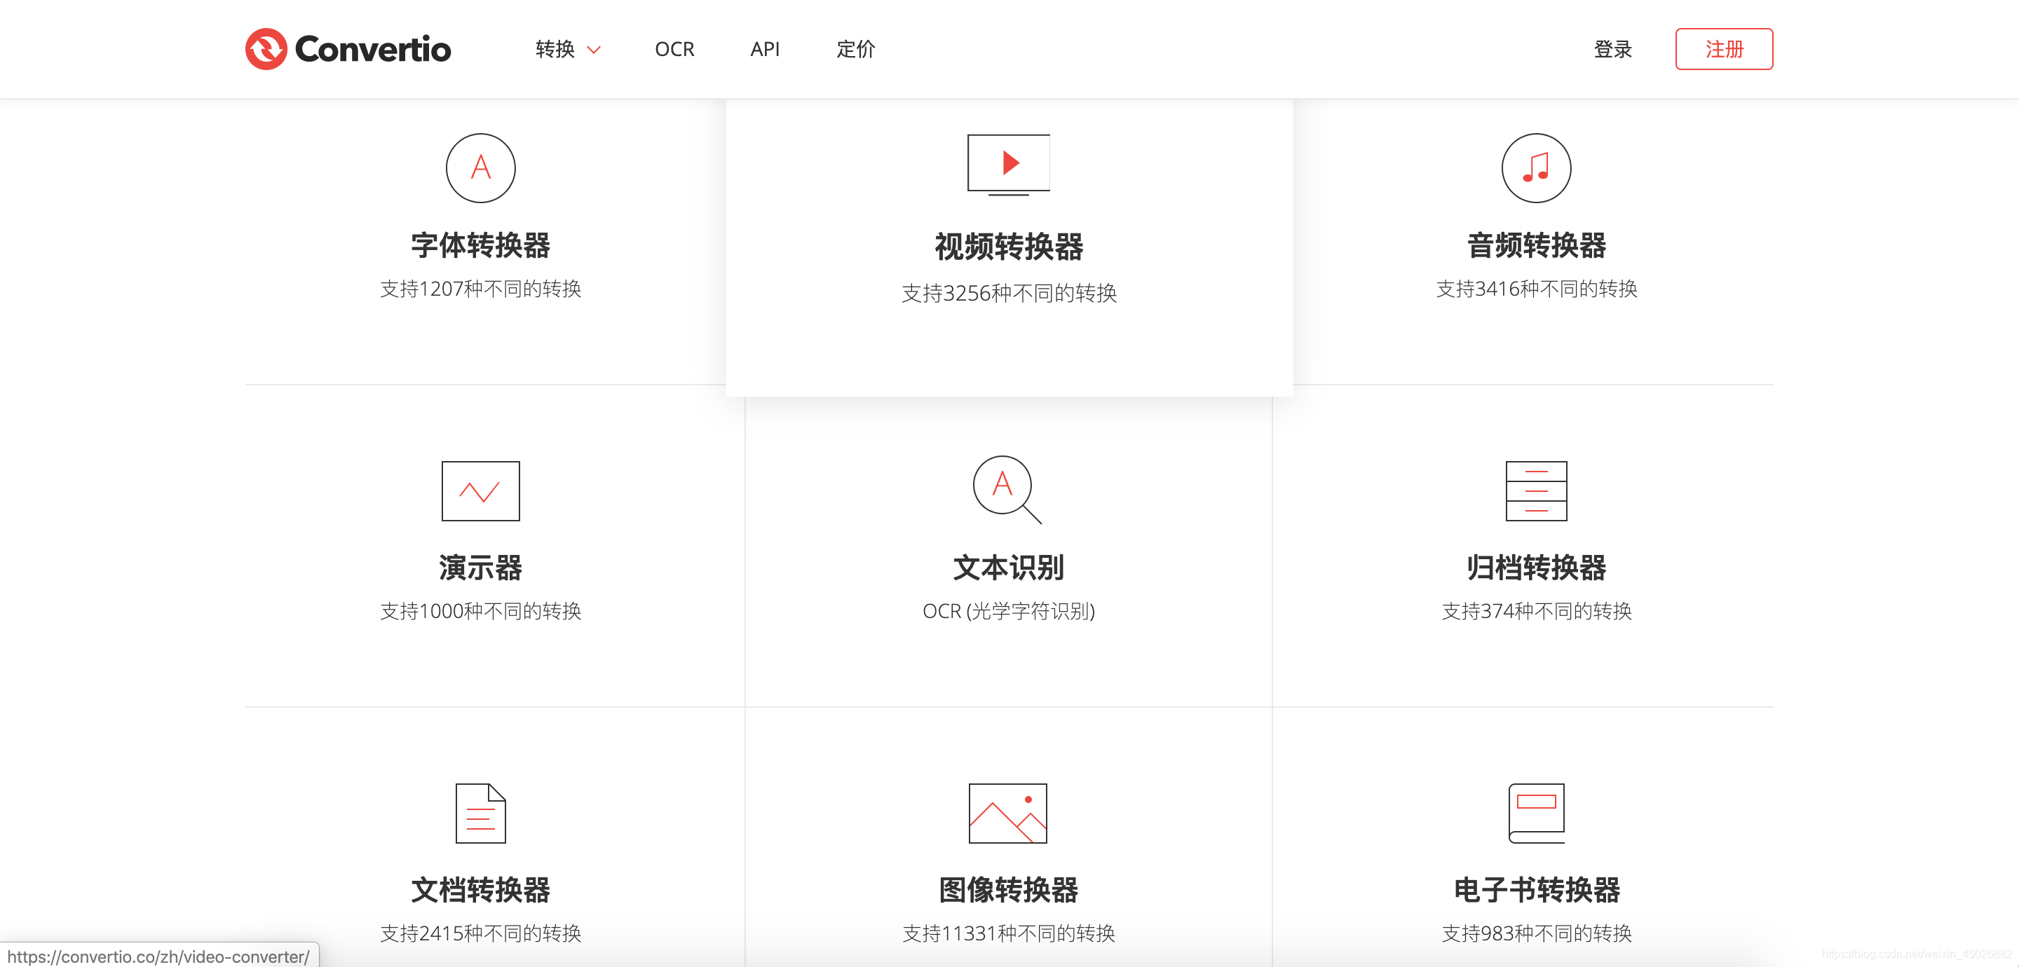Click the audio converter music note icon
The width and height of the screenshot is (2019, 967).
1535,167
